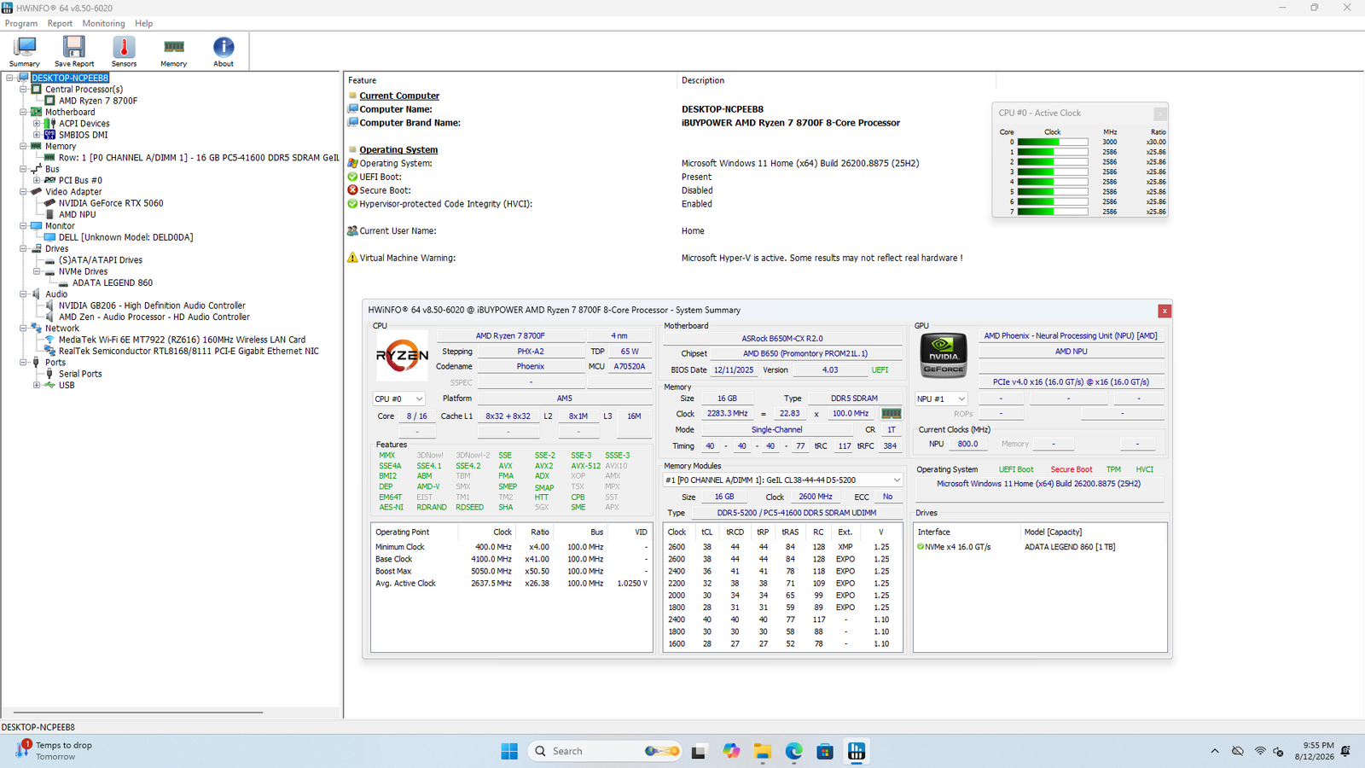1365x768 pixels.
Task: Click the Ryzen logo in System Summary
Action: pyautogui.click(x=402, y=355)
